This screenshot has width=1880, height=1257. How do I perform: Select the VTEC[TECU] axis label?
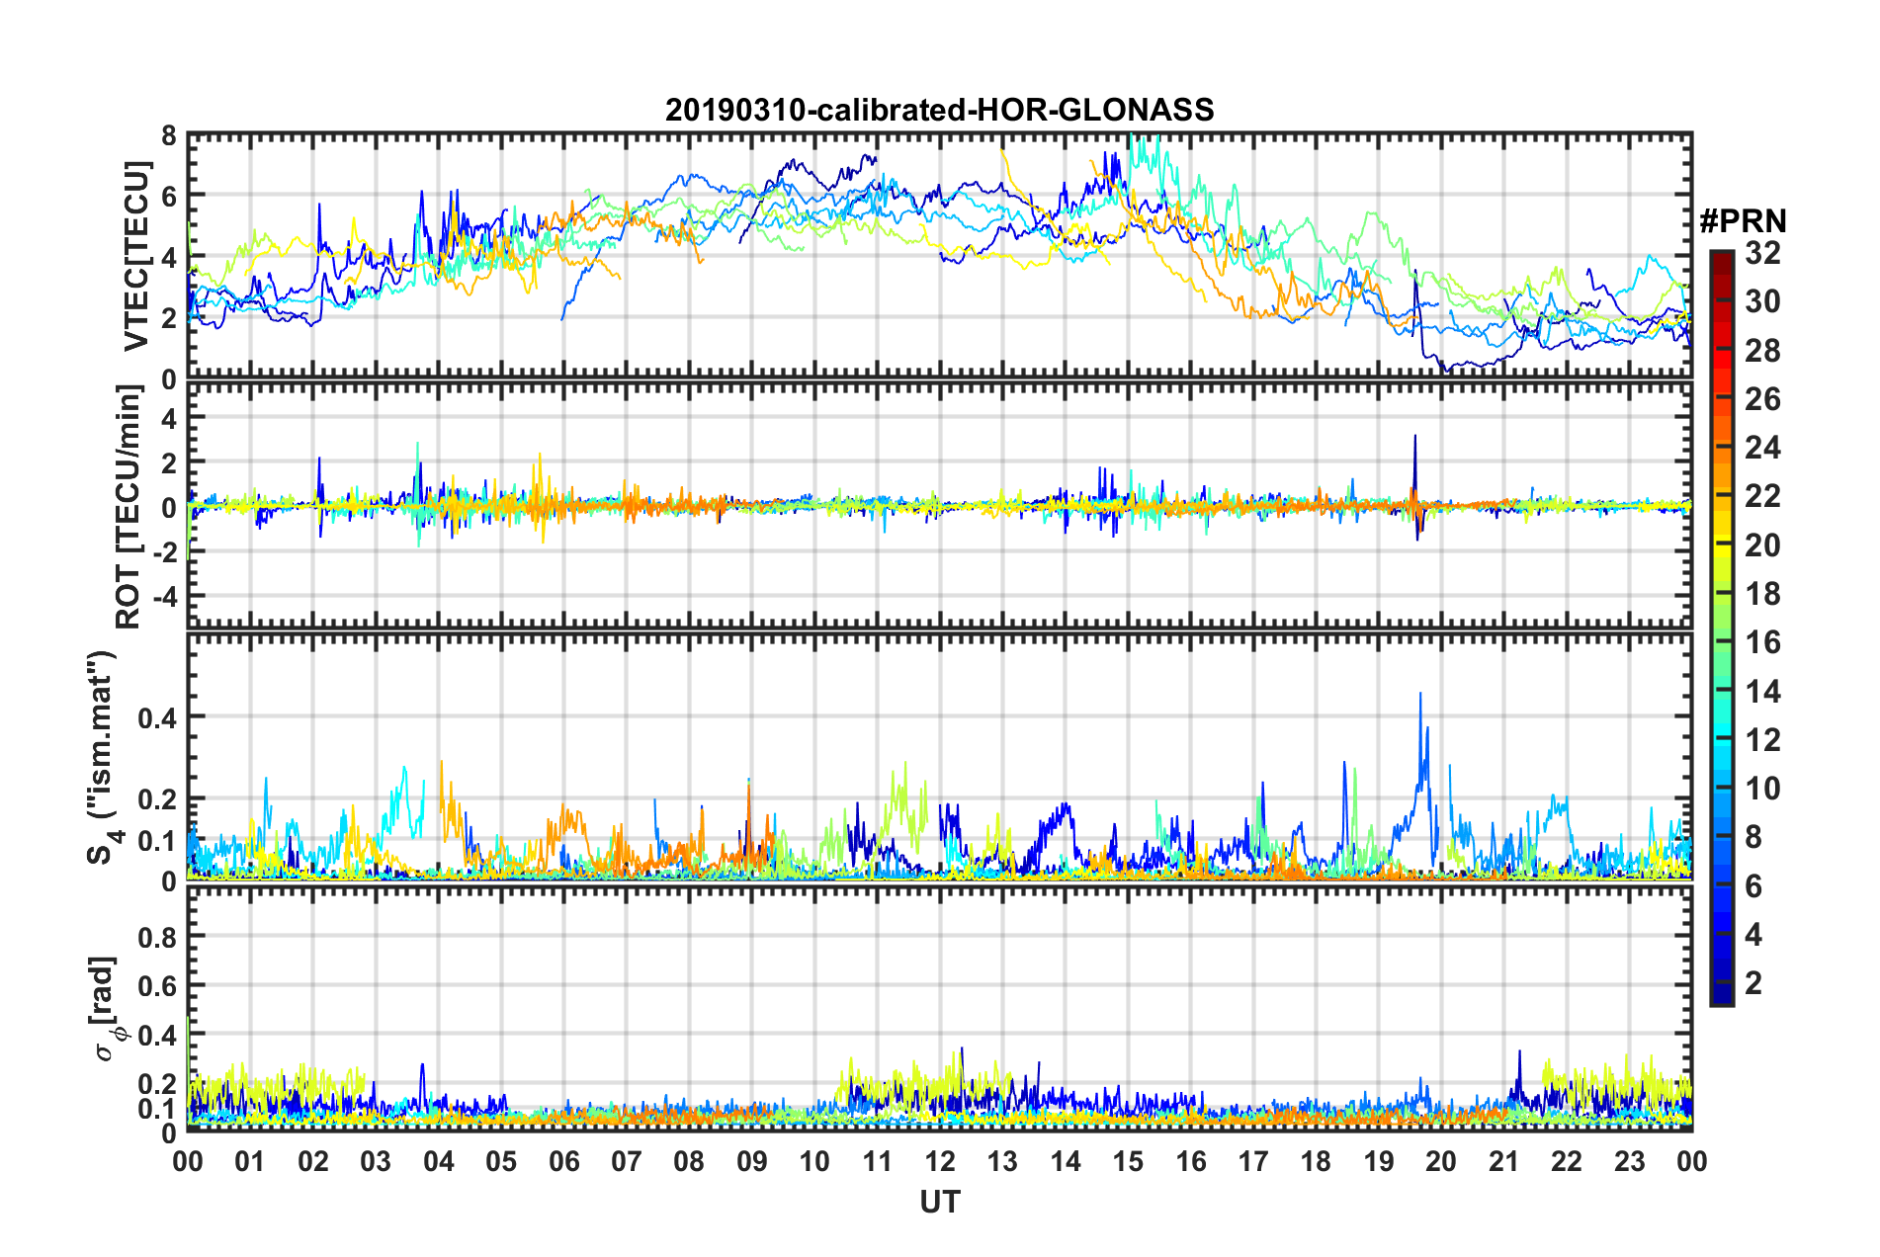(x=136, y=258)
